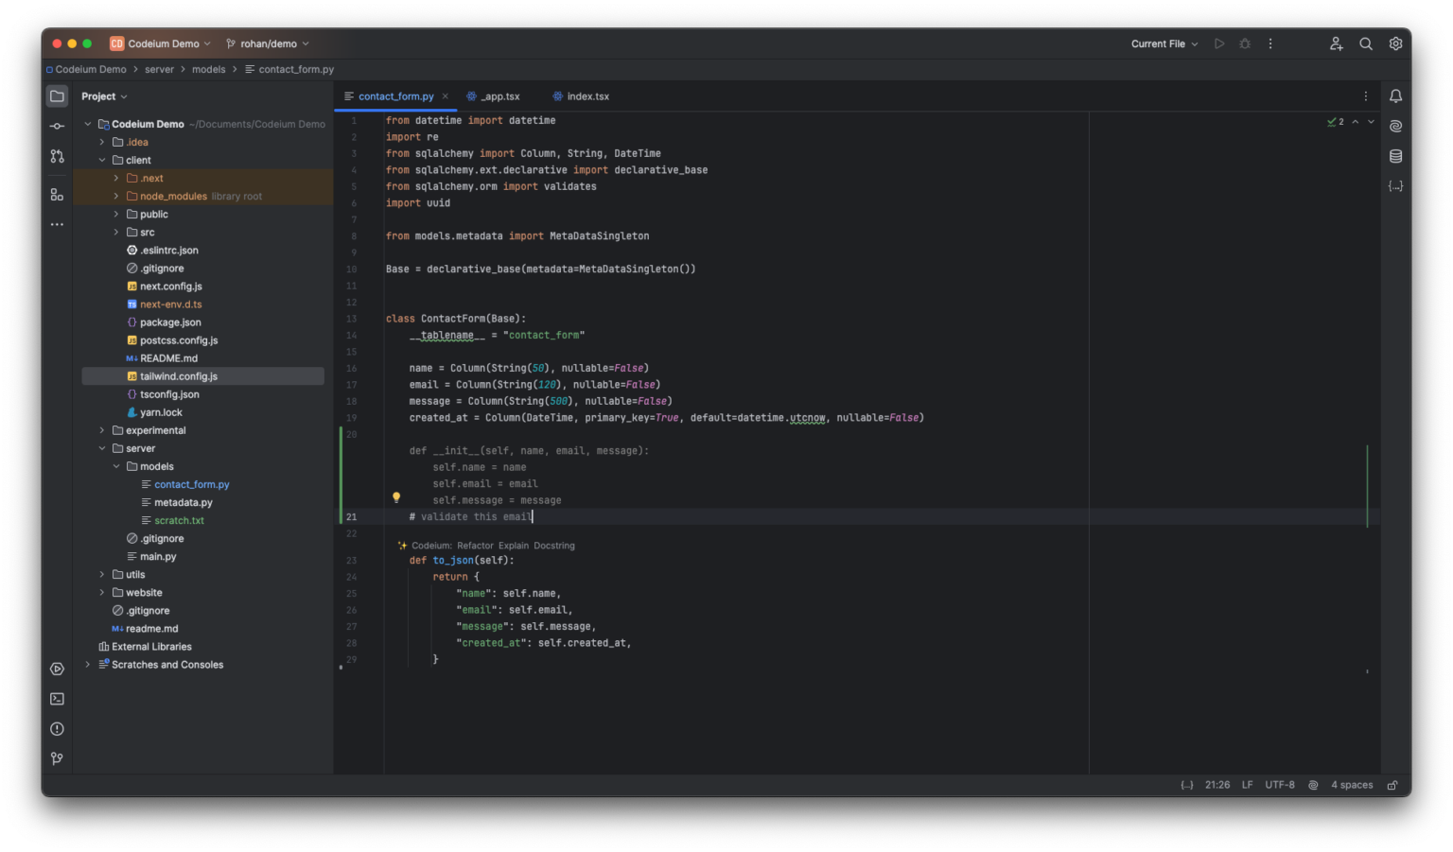Image resolution: width=1453 pixels, height=852 pixels.
Task: Open the Structure tool window icon
Action: point(58,195)
